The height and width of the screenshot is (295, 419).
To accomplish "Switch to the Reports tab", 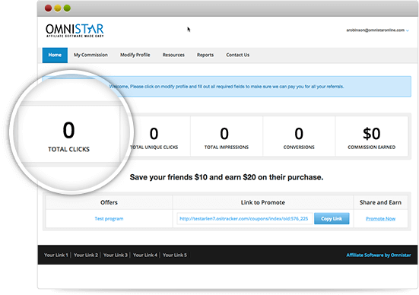I will pyautogui.click(x=205, y=55).
